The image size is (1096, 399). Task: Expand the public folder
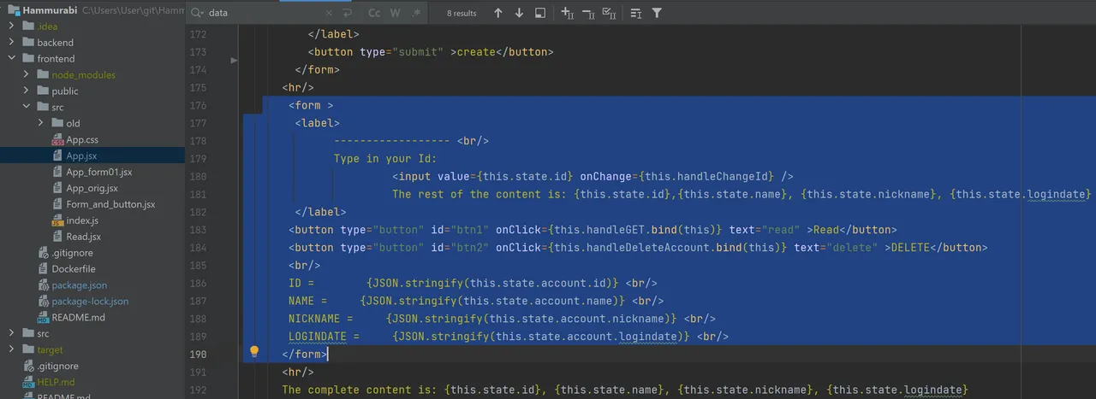(27, 91)
